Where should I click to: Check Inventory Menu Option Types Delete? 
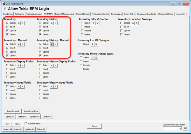[x=81, y=69]
